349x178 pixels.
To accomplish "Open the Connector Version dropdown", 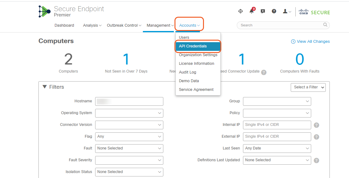I will tap(129, 125).
